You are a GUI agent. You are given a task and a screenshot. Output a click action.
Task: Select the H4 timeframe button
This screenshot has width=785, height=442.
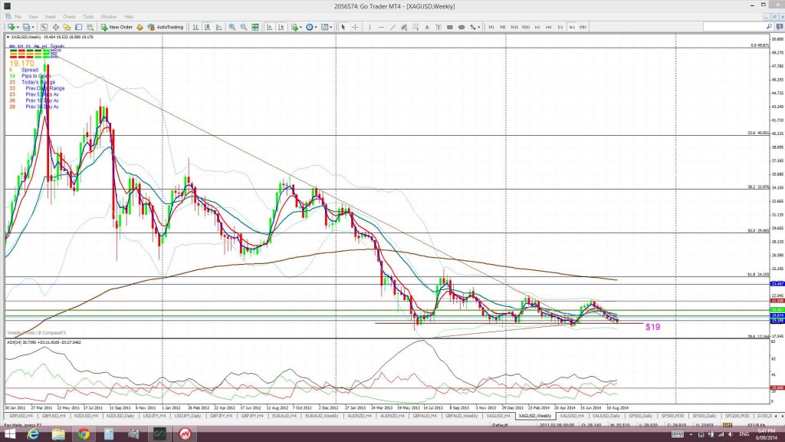tap(549, 27)
